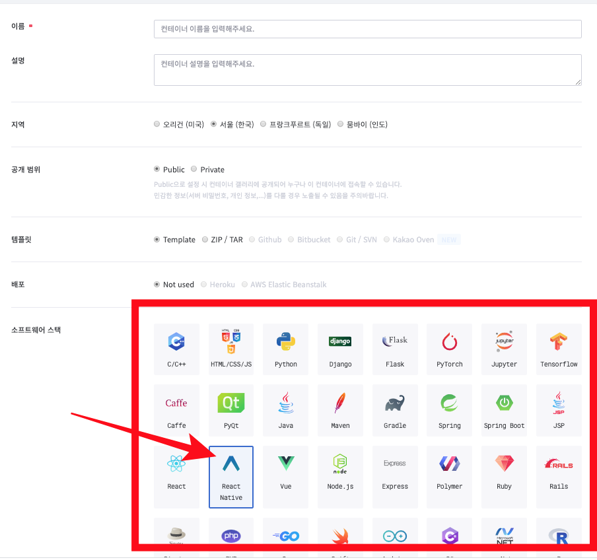
Task: Select the Not used deployment option
Action: click(157, 284)
